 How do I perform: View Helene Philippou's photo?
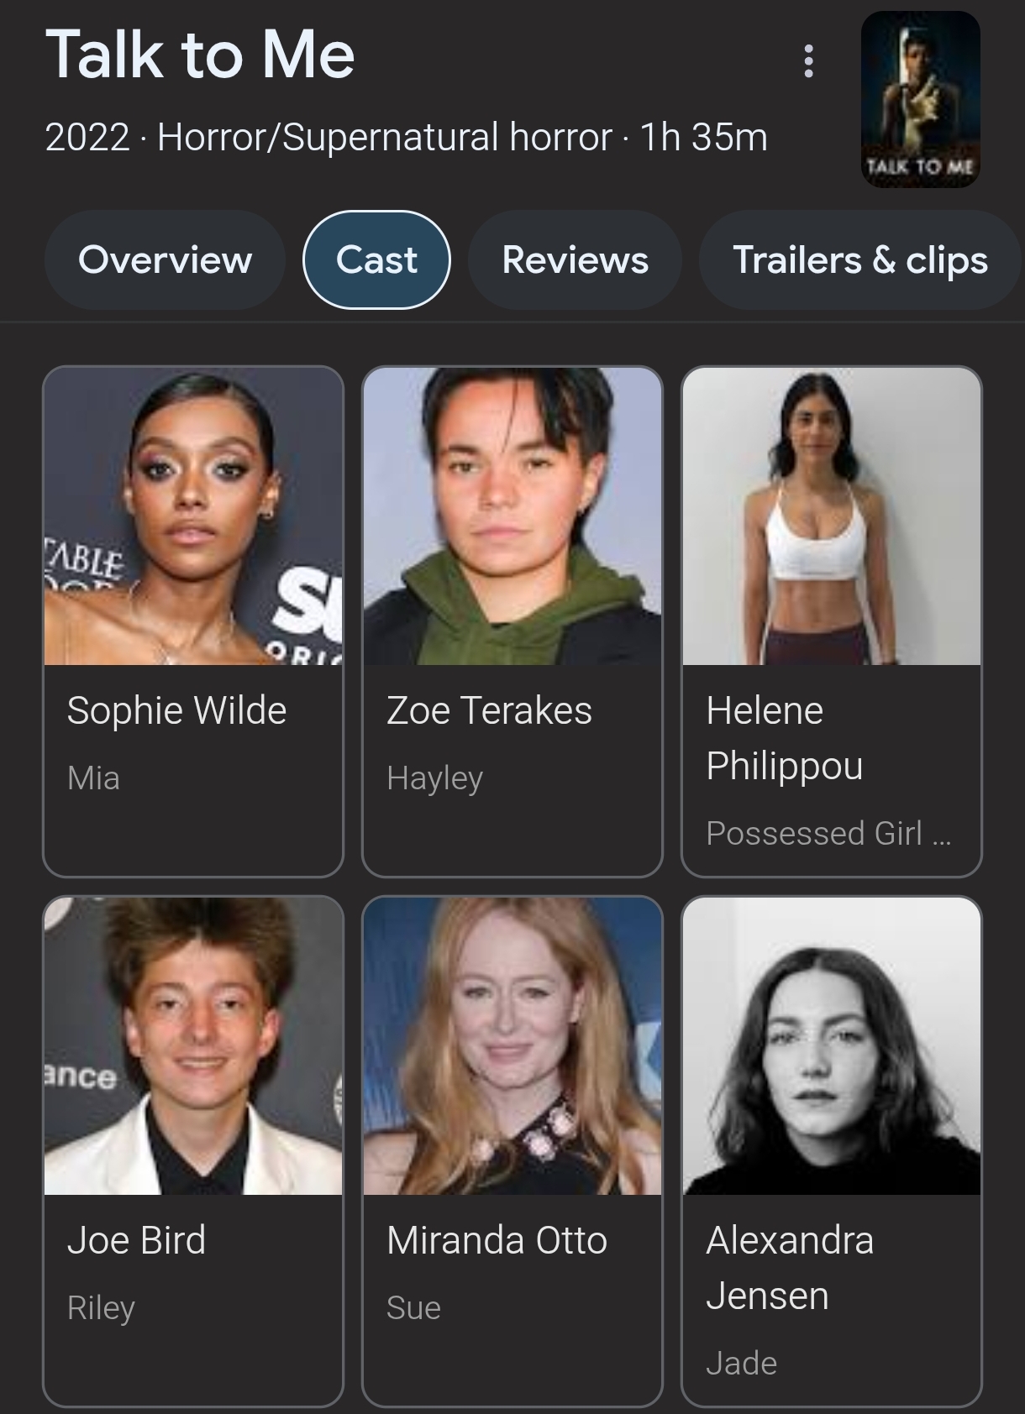coord(832,516)
